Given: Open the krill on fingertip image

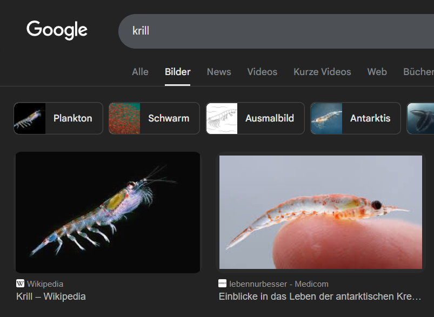Looking at the screenshot, I should pyautogui.click(x=321, y=212).
